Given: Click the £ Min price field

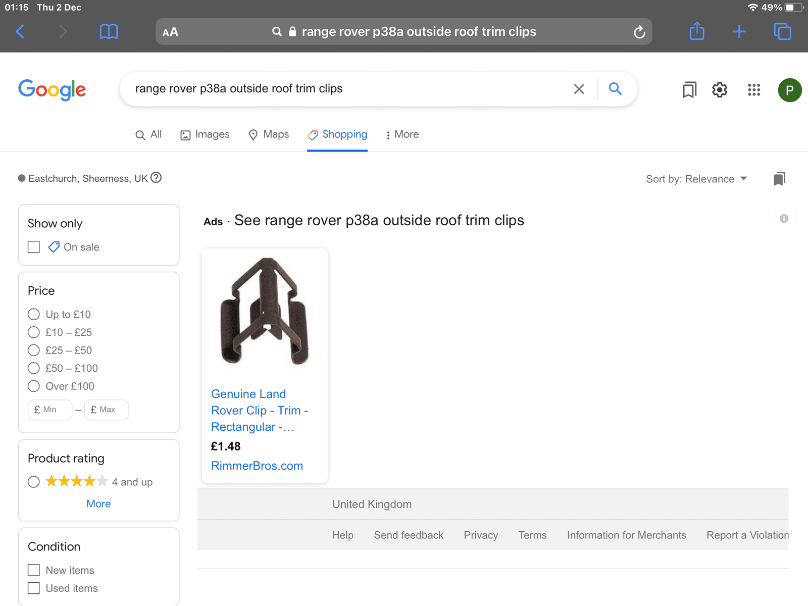Looking at the screenshot, I should (50, 410).
